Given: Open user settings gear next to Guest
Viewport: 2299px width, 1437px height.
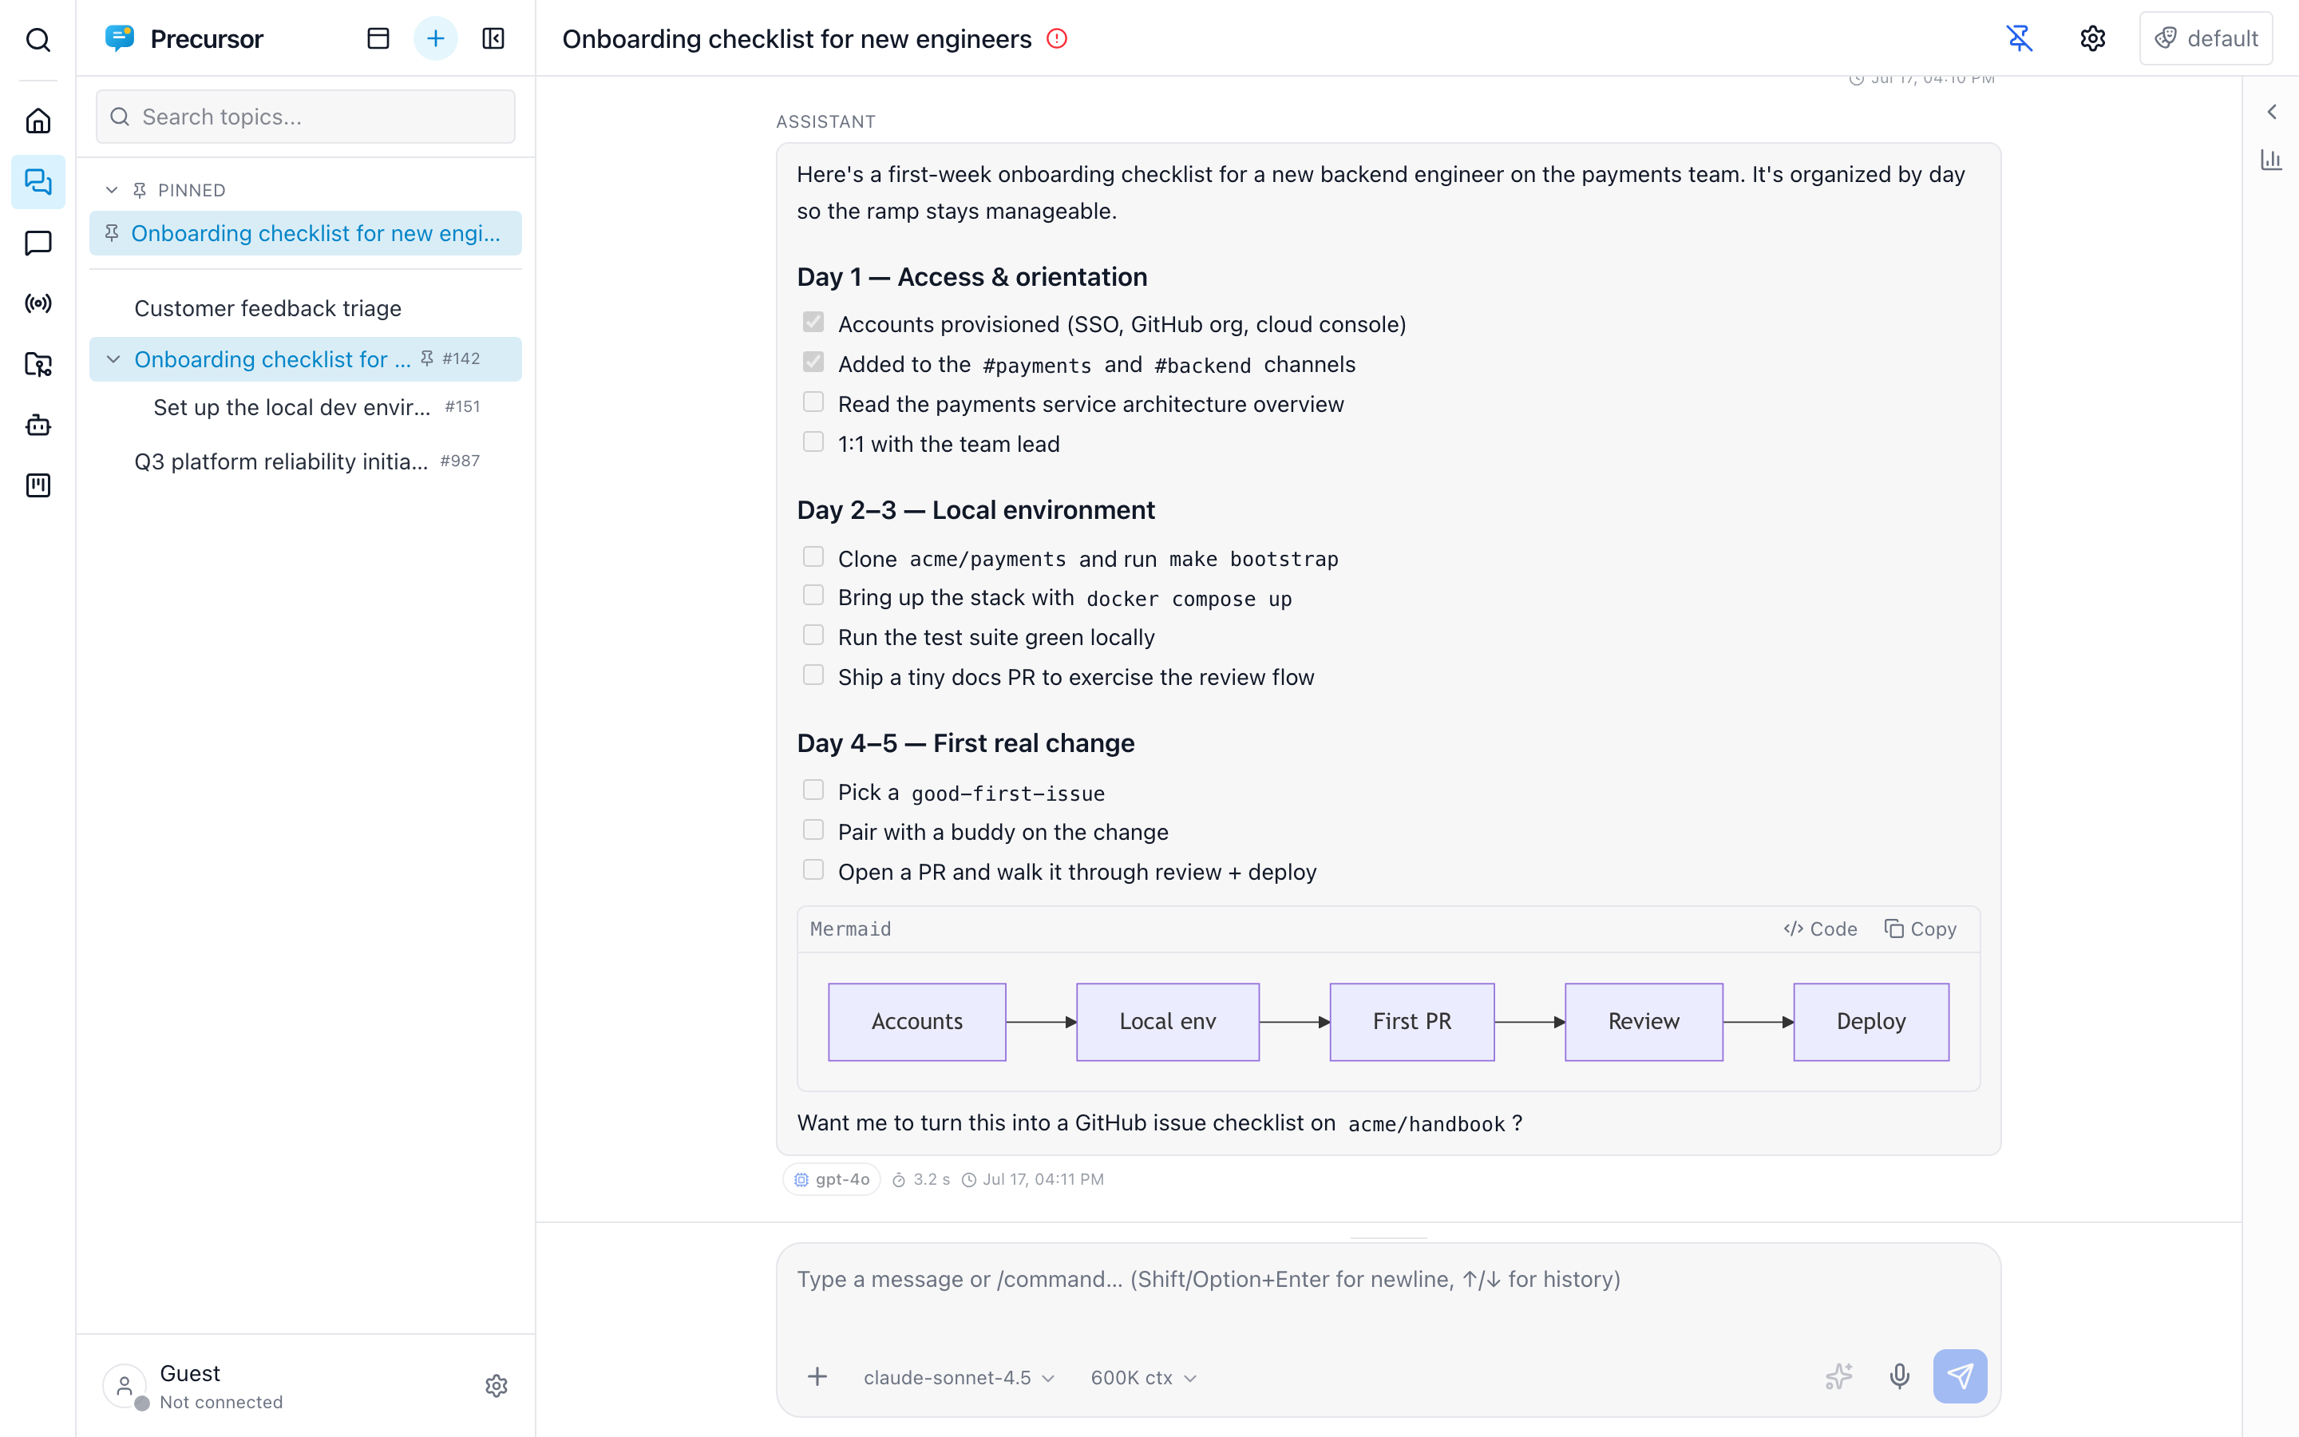Looking at the screenshot, I should pos(496,1386).
